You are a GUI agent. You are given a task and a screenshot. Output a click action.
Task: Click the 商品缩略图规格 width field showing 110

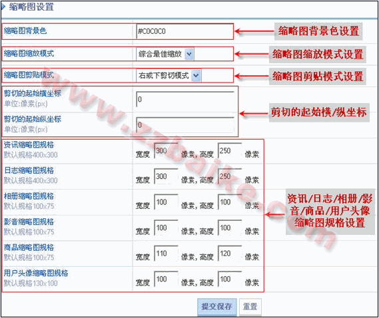coord(167,253)
